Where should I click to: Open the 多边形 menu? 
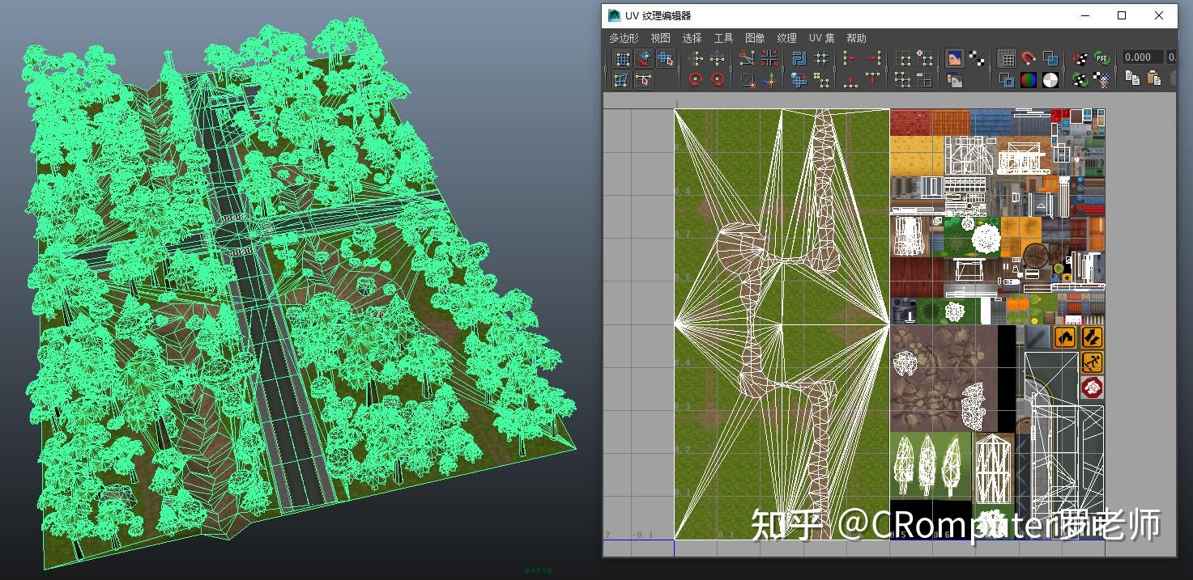(x=623, y=37)
